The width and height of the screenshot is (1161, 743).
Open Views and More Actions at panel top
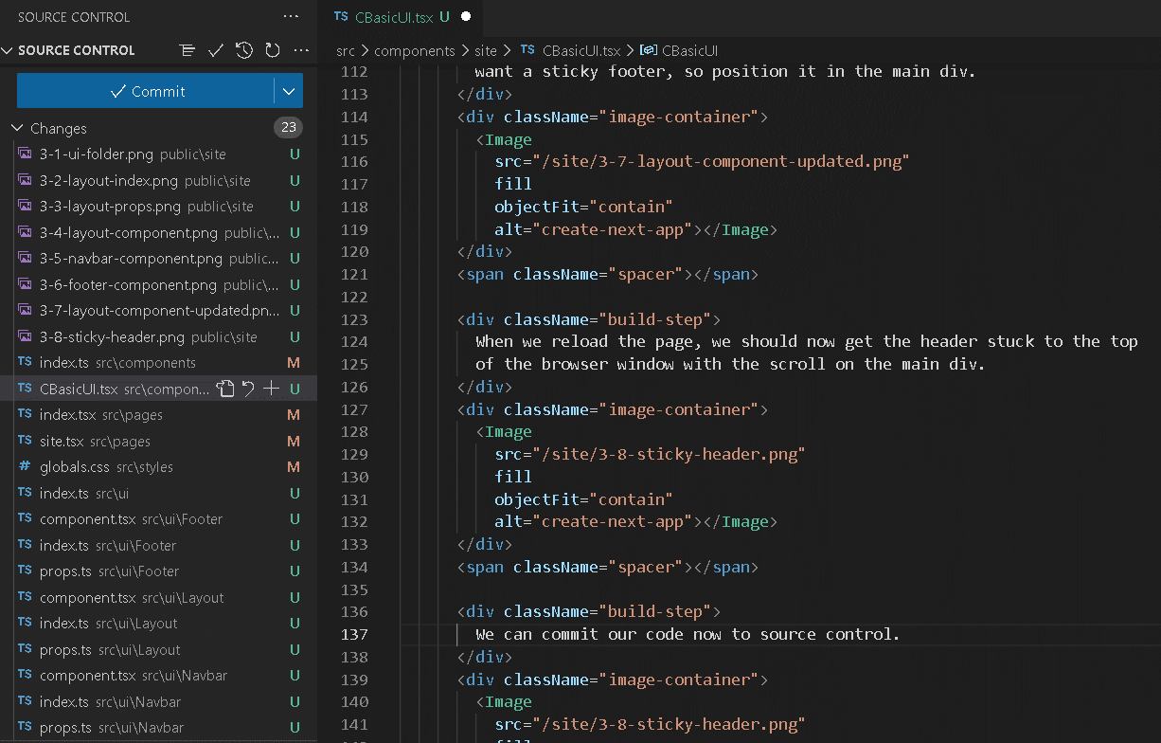click(291, 17)
